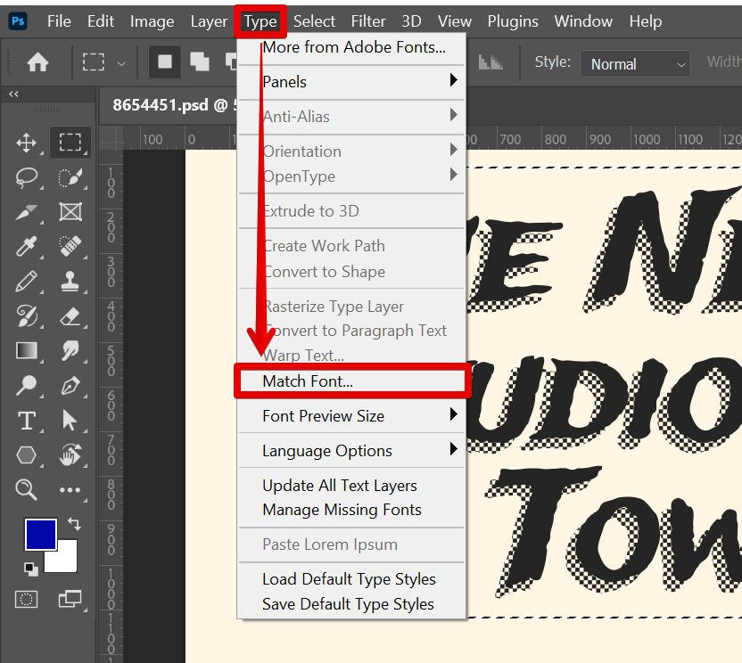Click Update All Text Layers
The height and width of the screenshot is (663, 742).
[340, 485]
